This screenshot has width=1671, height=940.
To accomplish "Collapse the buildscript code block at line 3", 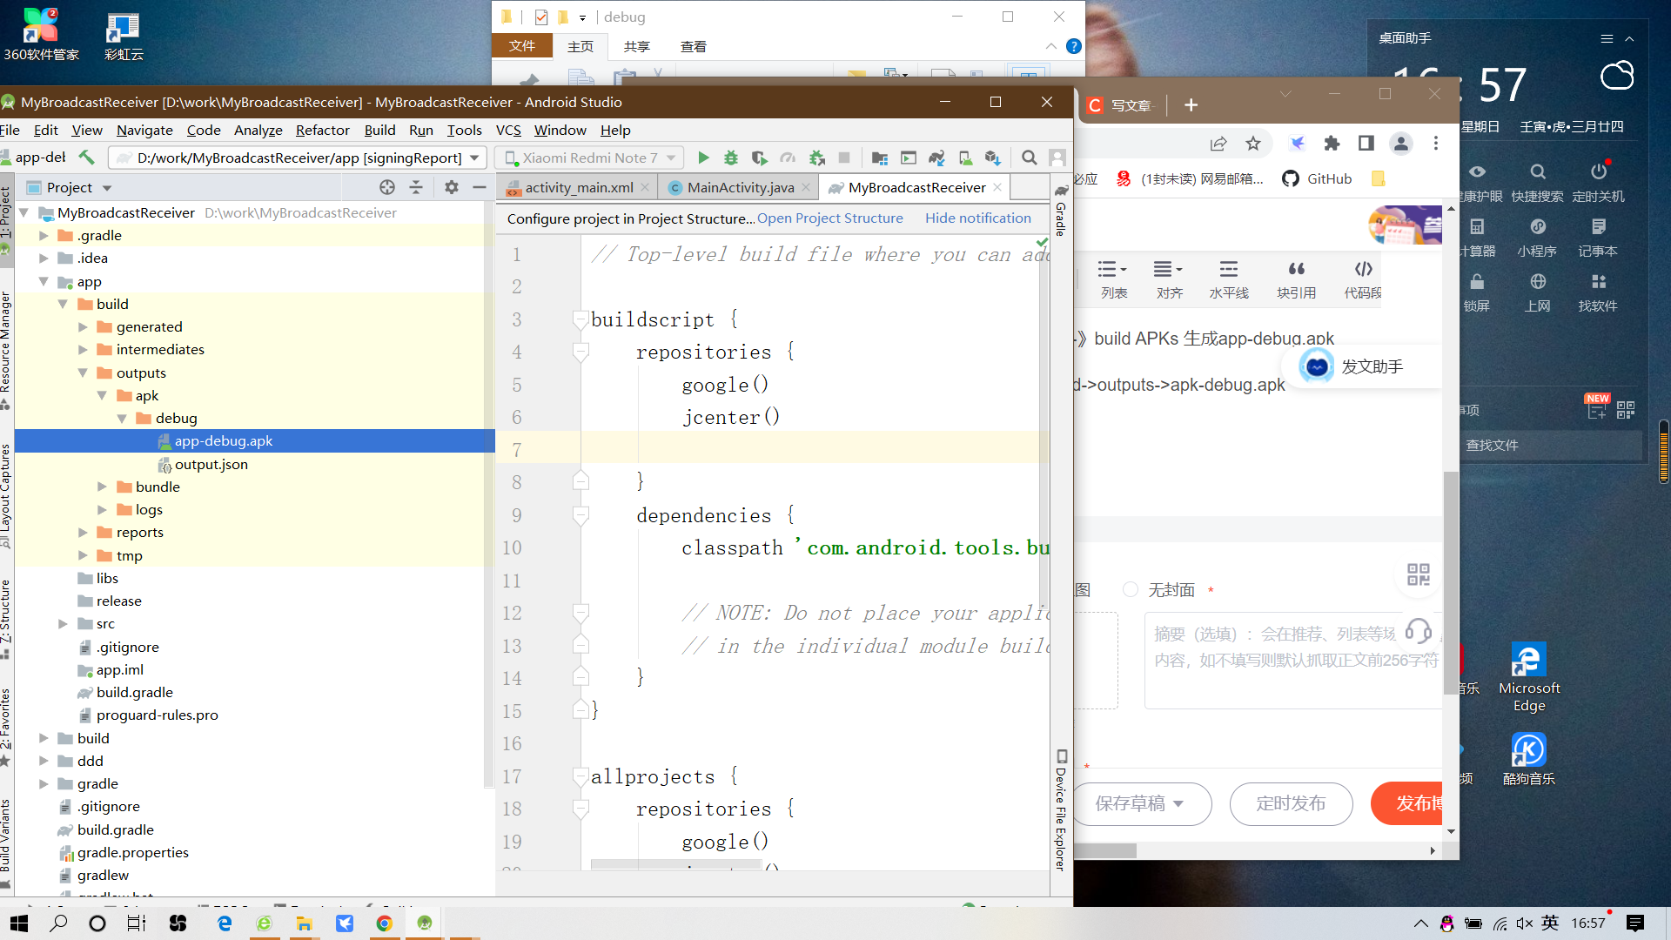I will 580,320.
